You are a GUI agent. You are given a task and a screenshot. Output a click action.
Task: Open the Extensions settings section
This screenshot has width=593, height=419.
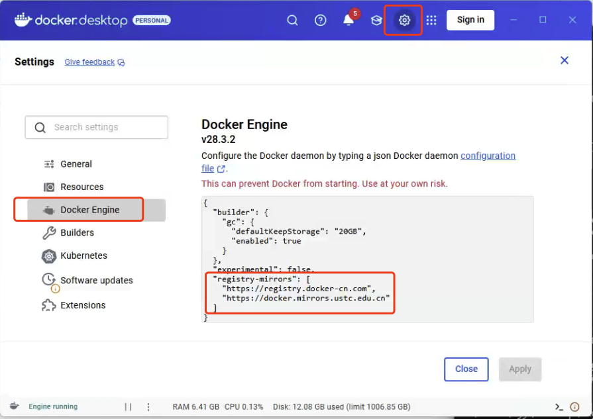coord(83,305)
